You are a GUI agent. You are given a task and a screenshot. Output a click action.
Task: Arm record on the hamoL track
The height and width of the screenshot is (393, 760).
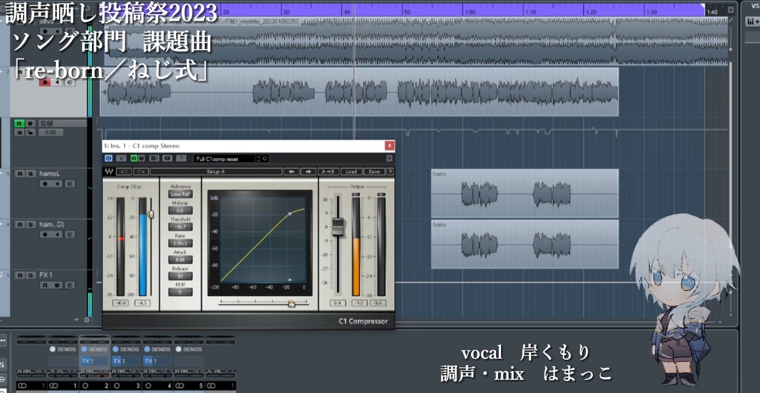[45, 184]
